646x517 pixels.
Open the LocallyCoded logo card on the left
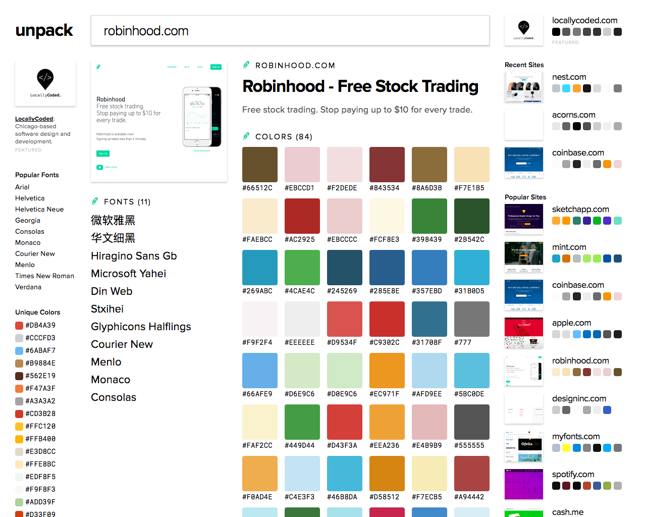coord(45,83)
